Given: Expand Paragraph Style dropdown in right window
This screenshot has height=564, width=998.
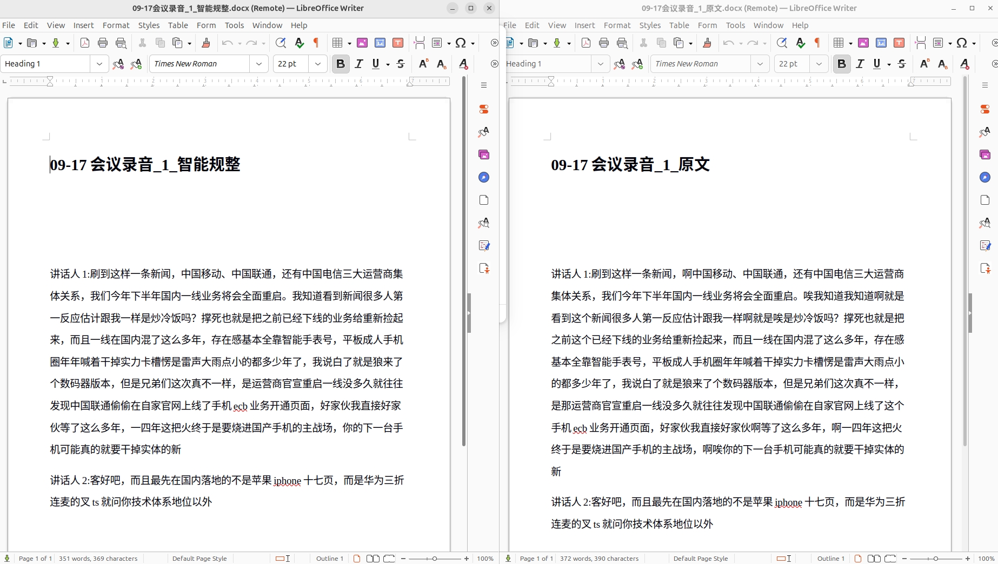Looking at the screenshot, I should pyautogui.click(x=601, y=64).
